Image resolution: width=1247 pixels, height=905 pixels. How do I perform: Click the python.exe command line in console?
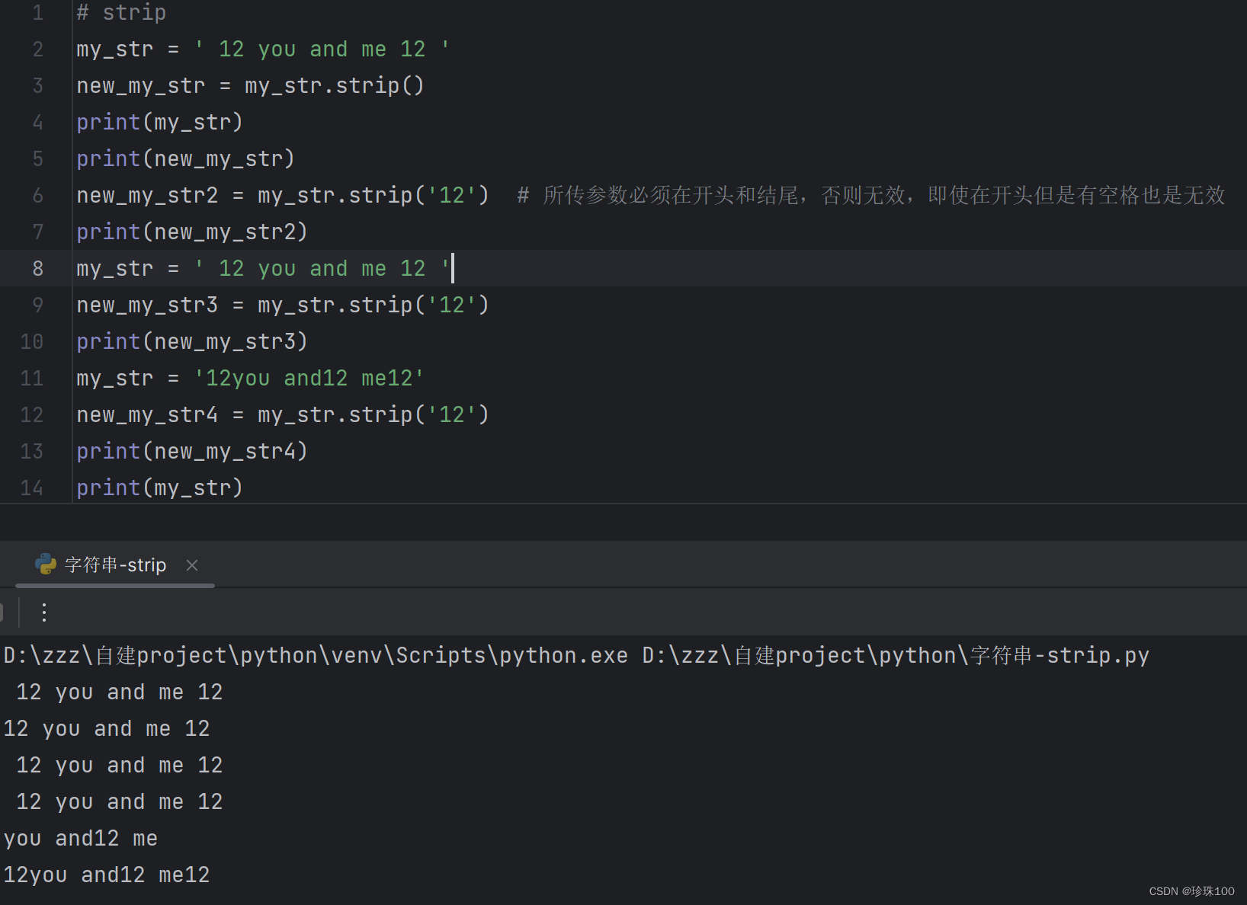click(x=576, y=656)
